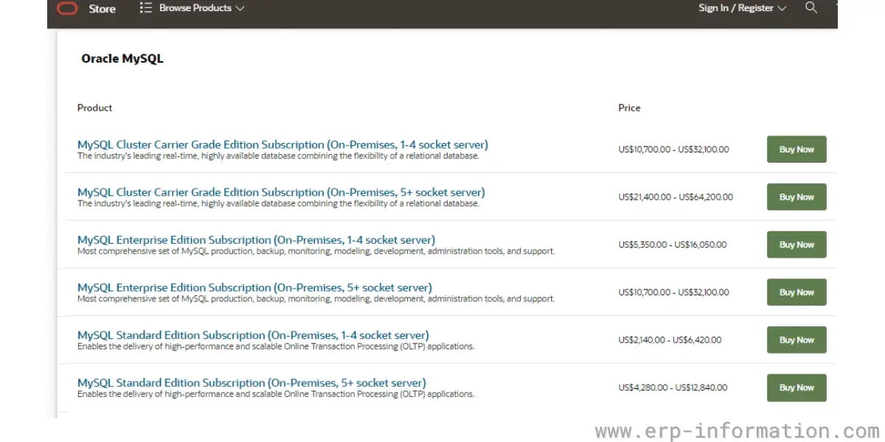Click the Cluster Carrier Grade 1-4 socket description text
The height and width of the screenshot is (442, 885).
click(278, 156)
